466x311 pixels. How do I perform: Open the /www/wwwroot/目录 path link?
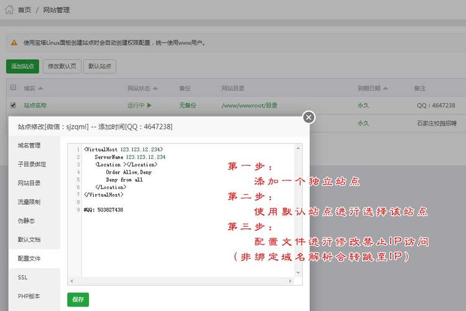pos(249,105)
